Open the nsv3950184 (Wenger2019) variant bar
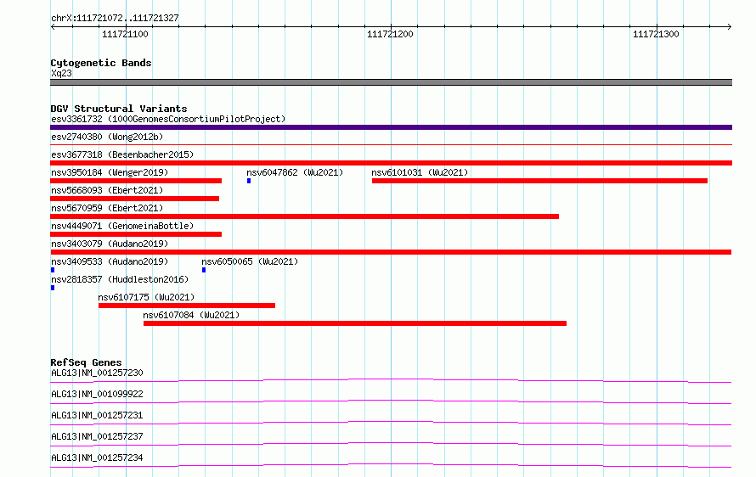The height and width of the screenshot is (477, 756). [x=136, y=181]
